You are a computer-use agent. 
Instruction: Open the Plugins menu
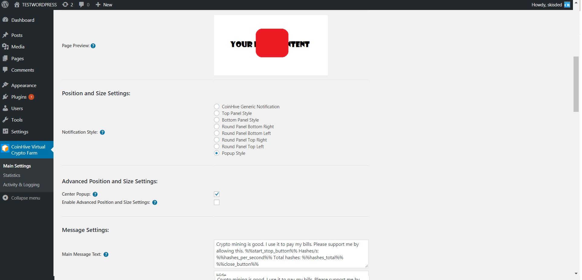(19, 97)
